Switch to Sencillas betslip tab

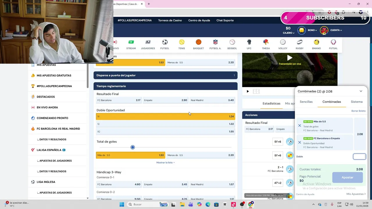[306, 102]
